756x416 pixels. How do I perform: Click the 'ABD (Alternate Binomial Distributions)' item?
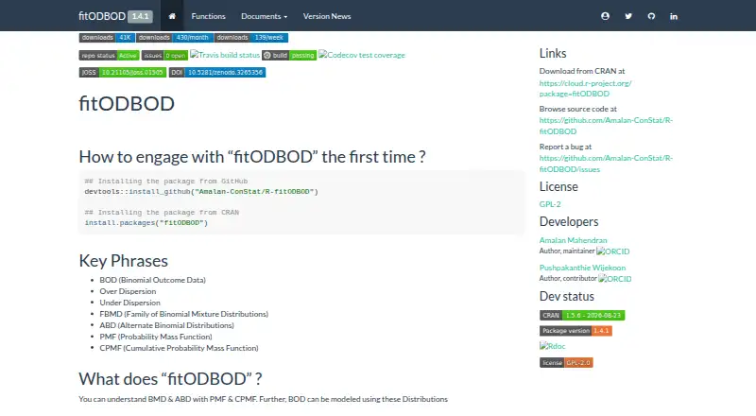pos(167,325)
